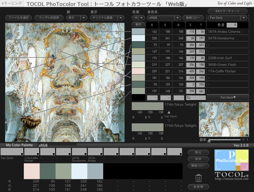Expand the オリジナル画像 display dropdown
254x192 pixels.
(107, 18)
